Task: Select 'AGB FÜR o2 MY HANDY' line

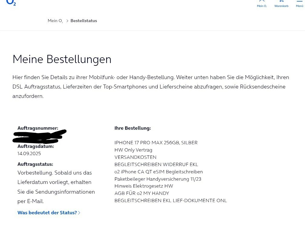Action: (142, 193)
